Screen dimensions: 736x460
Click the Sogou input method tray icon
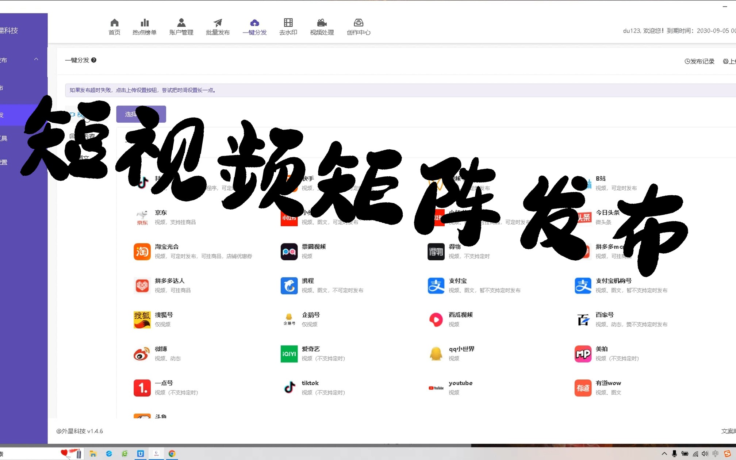click(x=727, y=454)
